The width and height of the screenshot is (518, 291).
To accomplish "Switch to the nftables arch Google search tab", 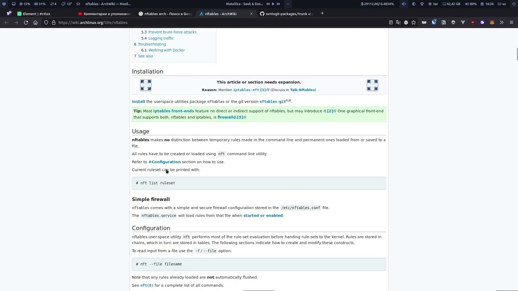I will click(165, 14).
